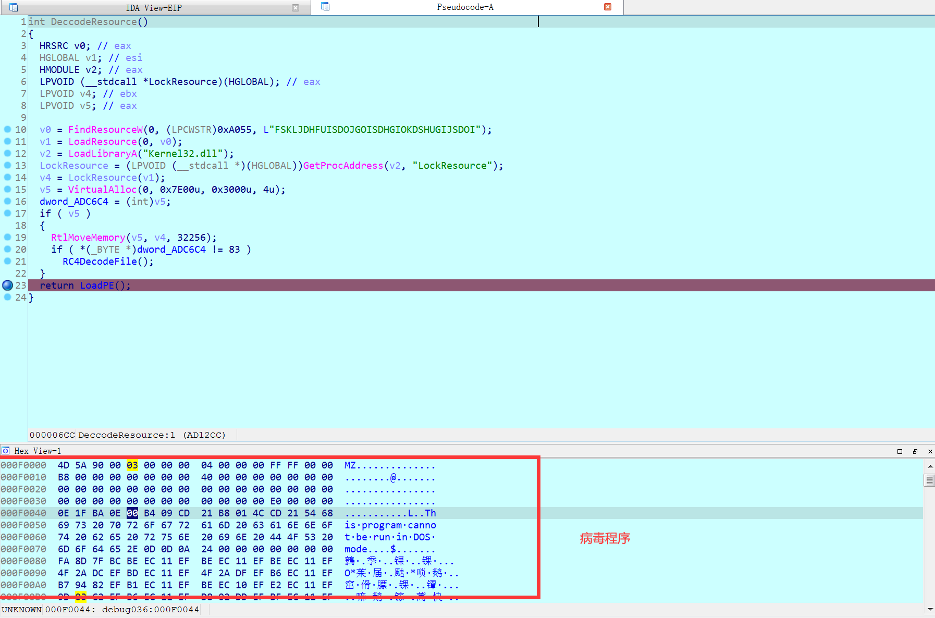Close the Pseudocode-A tab
935x618 pixels.
(608, 7)
